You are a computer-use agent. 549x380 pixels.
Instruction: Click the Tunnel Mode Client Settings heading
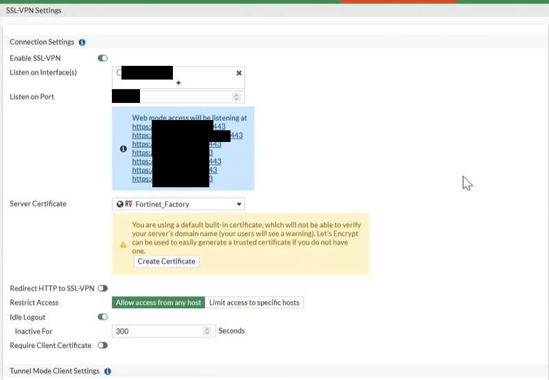click(x=55, y=371)
